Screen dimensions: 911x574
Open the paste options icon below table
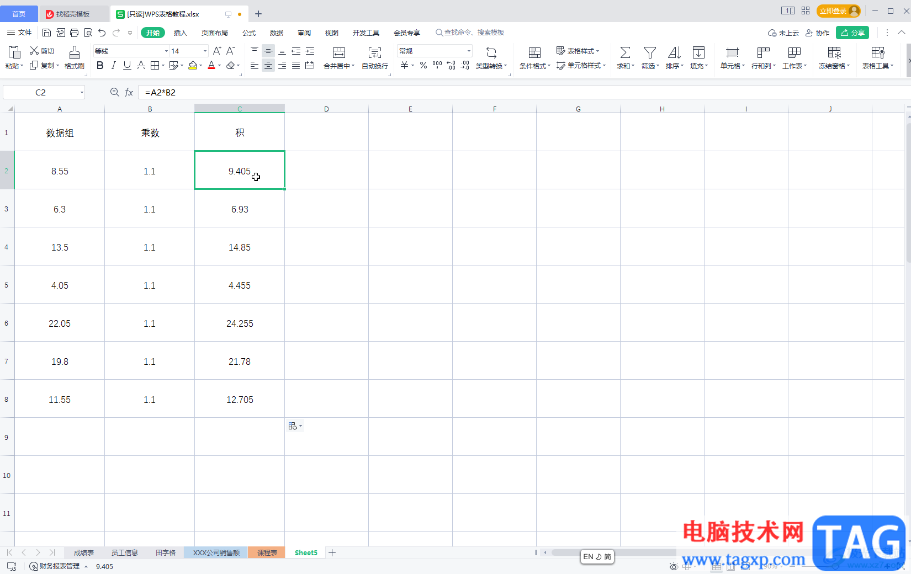tap(295, 426)
